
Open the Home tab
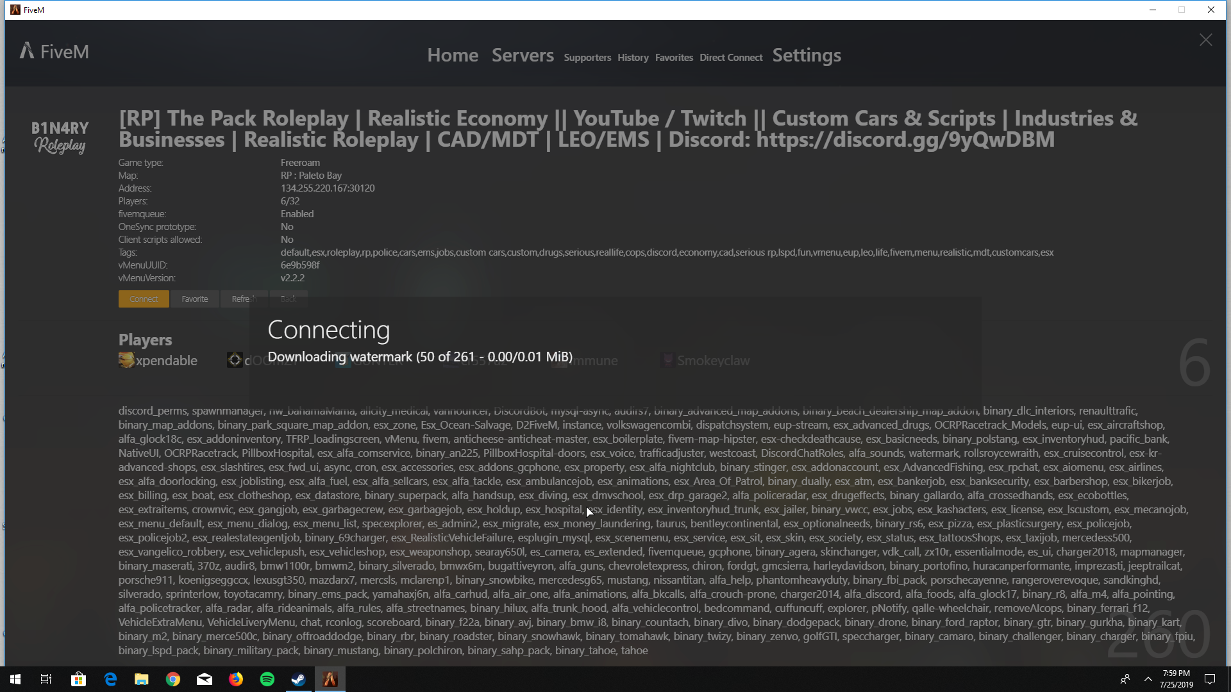click(x=453, y=55)
